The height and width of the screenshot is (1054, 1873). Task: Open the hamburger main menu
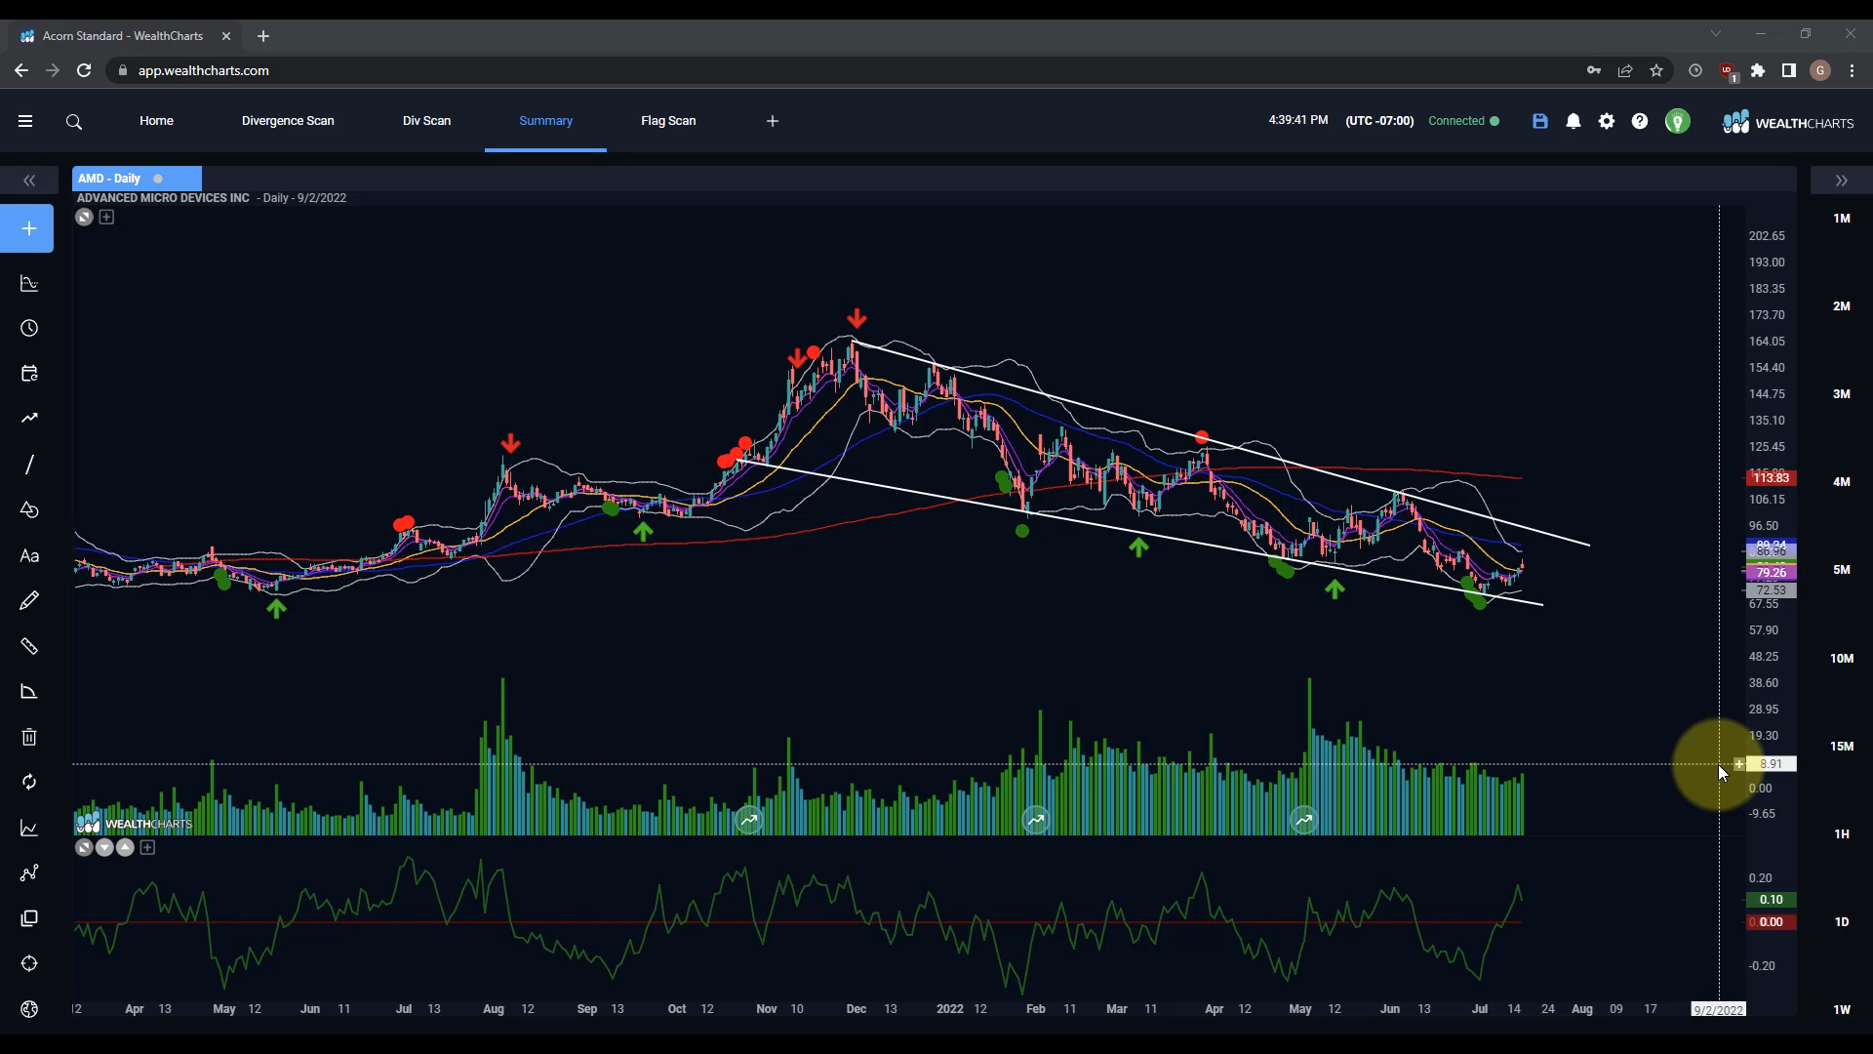25,121
